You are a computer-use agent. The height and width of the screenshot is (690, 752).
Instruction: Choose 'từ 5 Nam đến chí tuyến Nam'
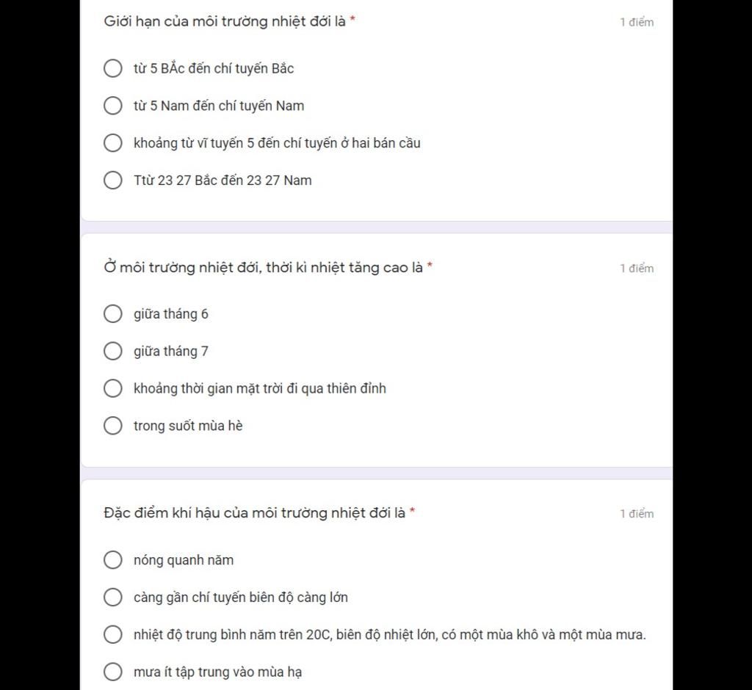[x=112, y=106]
